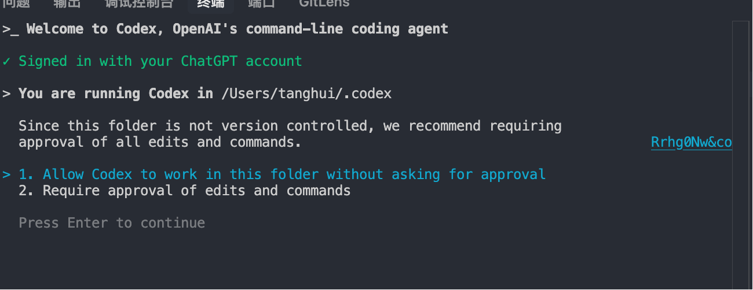Select option 1 allowing Codex without approval
The width and height of the screenshot is (753, 290).
294,174
